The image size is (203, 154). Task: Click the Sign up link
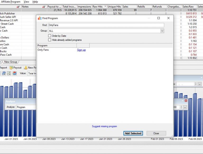pyautogui.click(x=81, y=50)
